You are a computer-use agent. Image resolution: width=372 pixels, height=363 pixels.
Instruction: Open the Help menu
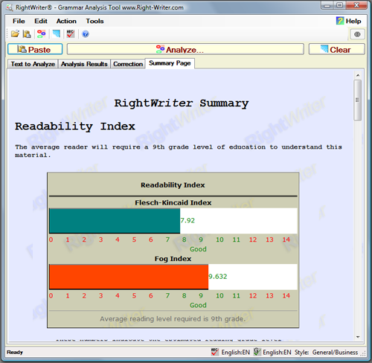pos(349,21)
